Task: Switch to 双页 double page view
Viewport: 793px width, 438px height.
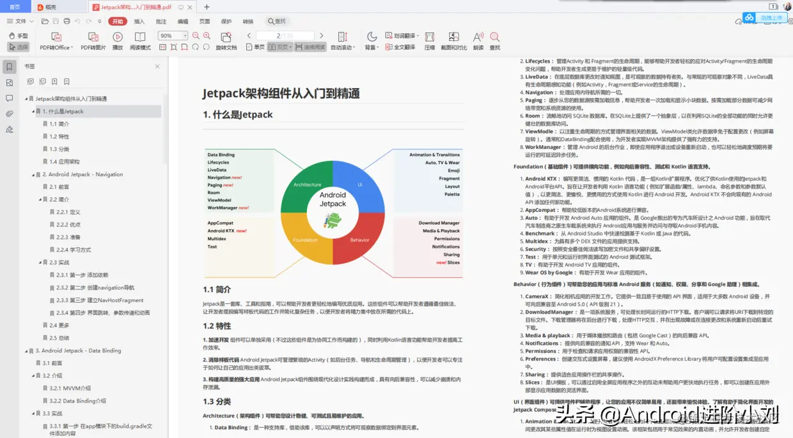Action: [x=279, y=47]
